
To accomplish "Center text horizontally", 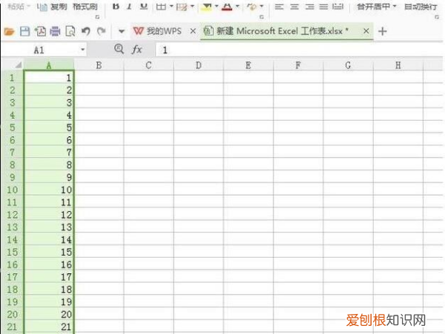I will [x=294, y=6].
